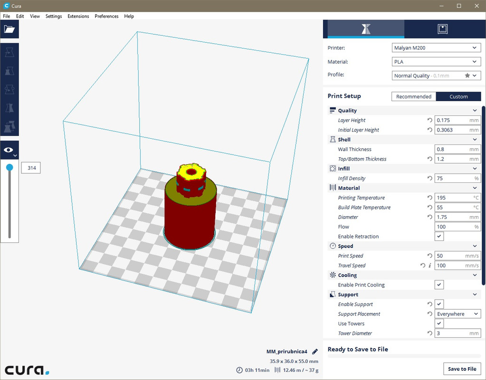Uncheck the Enable Support checkbox

pyautogui.click(x=439, y=304)
